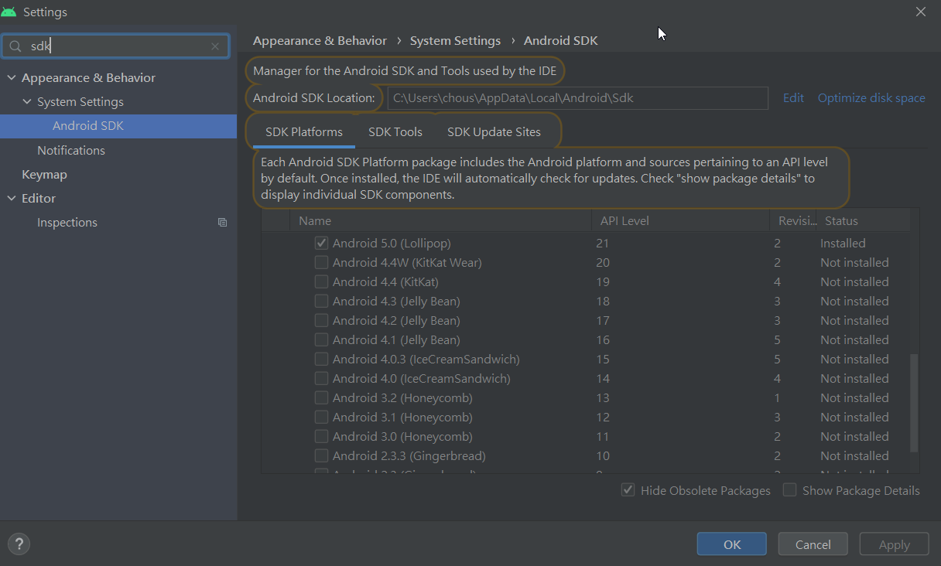Click the Android logo in title bar

tap(9, 12)
